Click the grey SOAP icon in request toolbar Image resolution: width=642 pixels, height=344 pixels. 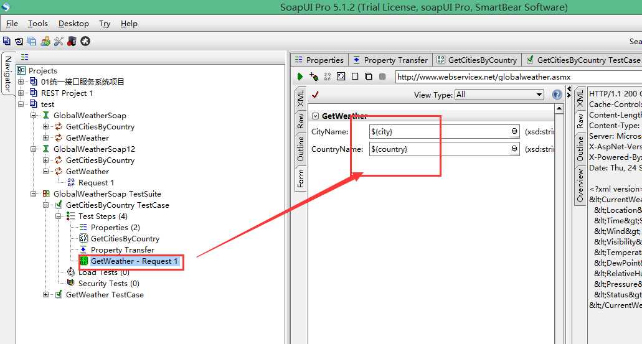pos(328,77)
